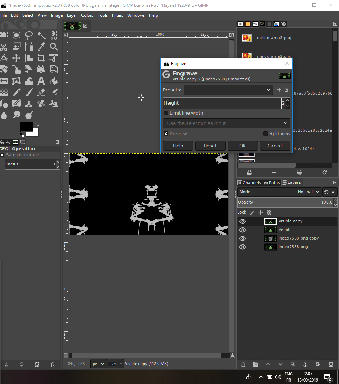Screen dimensions: 339x384
Task: Open the Layer menu
Action: [x=72, y=15]
